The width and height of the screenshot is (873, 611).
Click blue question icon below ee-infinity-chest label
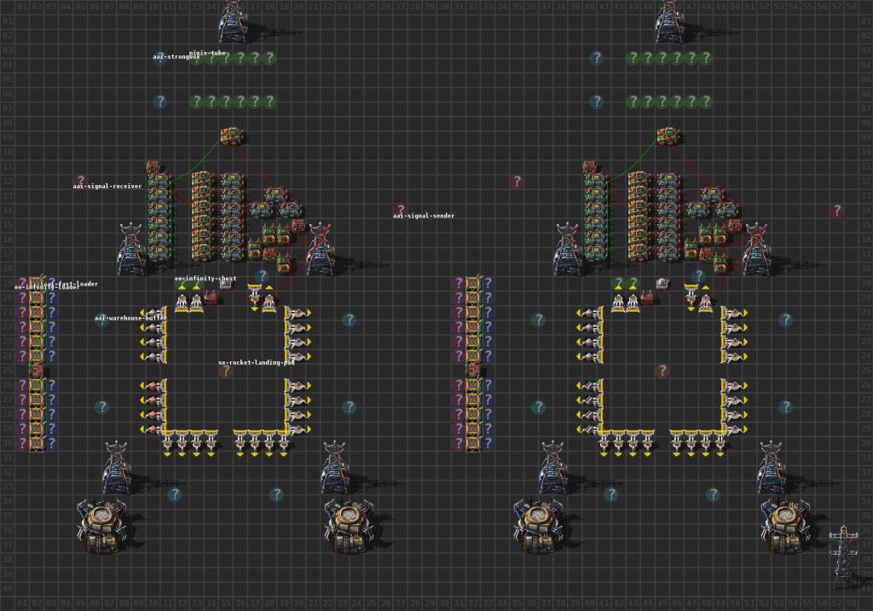tap(263, 276)
